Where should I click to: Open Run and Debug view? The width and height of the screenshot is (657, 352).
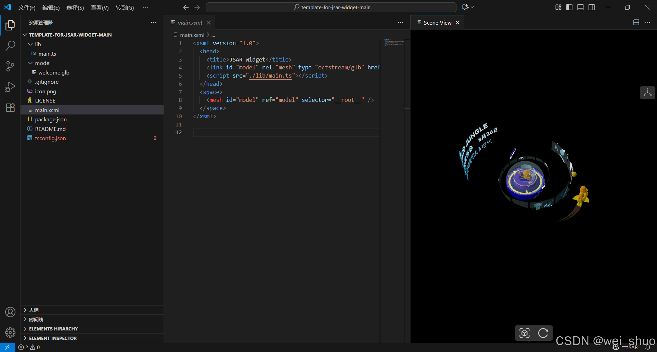point(10,87)
